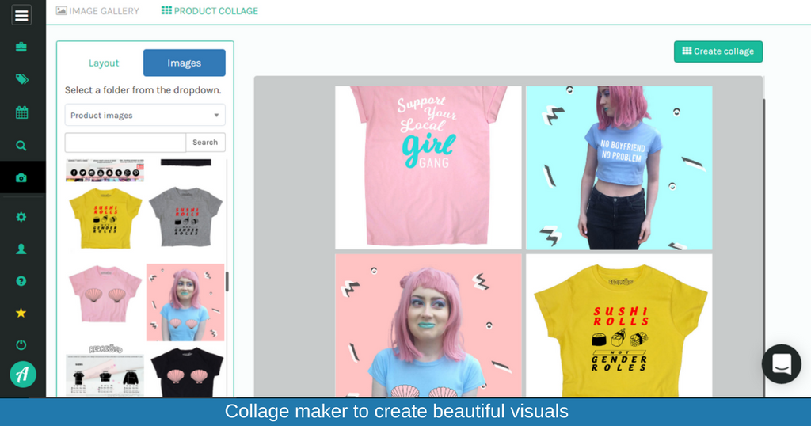Open the tags icon in sidebar
This screenshot has height=426, width=811.
click(x=21, y=79)
